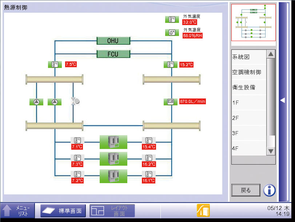This screenshot has width=295, height=222.
Task: Select the 2F list entry
Action: [x=249, y=118]
